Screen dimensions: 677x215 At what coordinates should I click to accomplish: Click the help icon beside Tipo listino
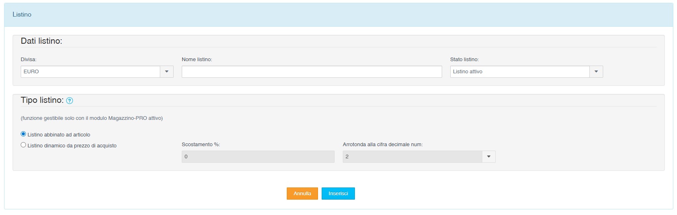pyautogui.click(x=69, y=101)
